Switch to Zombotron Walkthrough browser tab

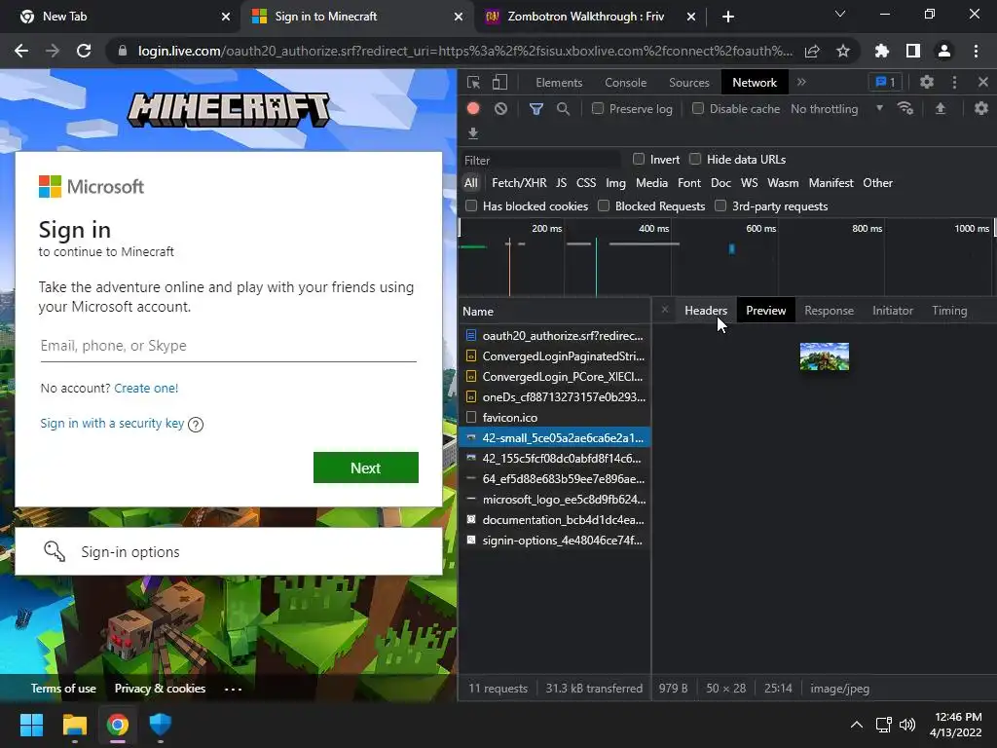(x=585, y=17)
